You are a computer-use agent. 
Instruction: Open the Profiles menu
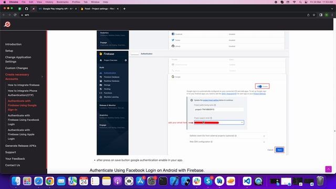pos(76,2)
